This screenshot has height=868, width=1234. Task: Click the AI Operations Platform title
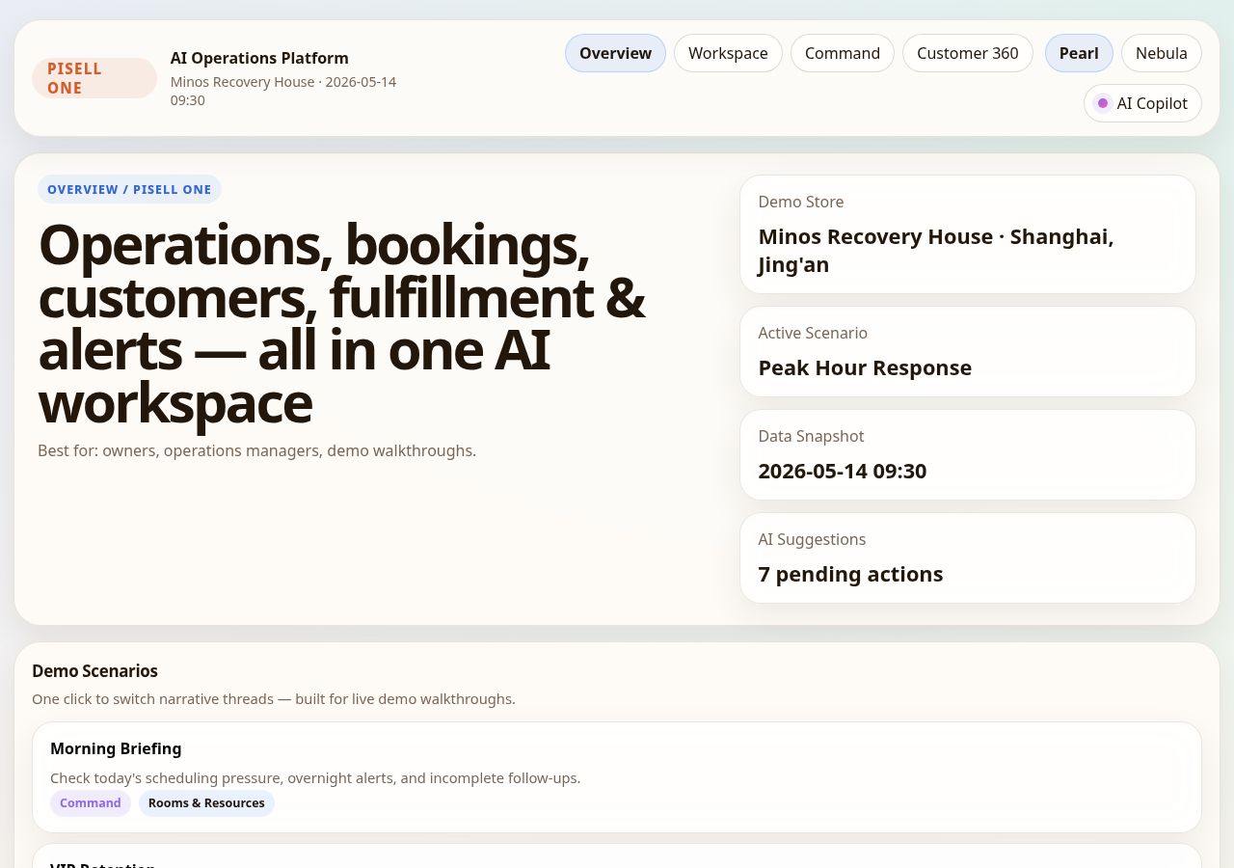259,58
